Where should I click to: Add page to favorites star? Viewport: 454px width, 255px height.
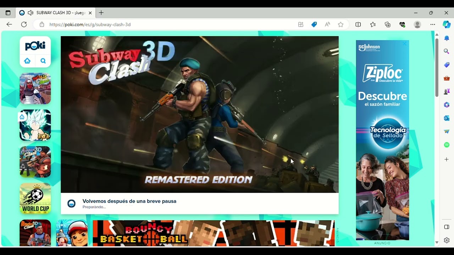(340, 24)
